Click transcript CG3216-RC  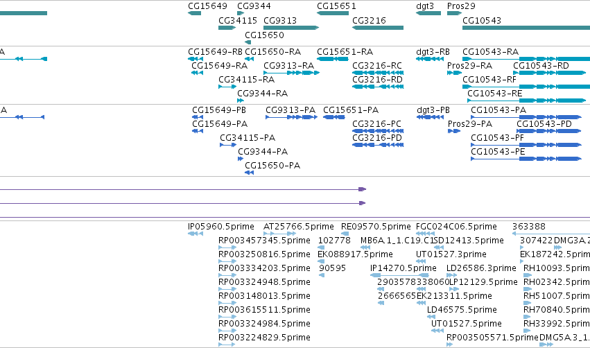pos(378,73)
